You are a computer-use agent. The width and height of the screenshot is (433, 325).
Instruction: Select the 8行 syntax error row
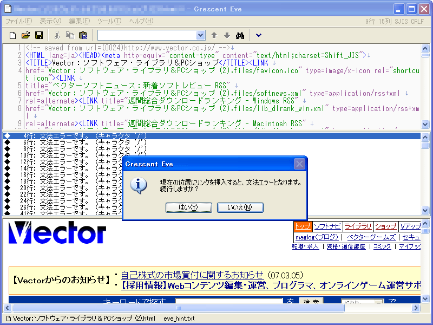tap(212, 148)
